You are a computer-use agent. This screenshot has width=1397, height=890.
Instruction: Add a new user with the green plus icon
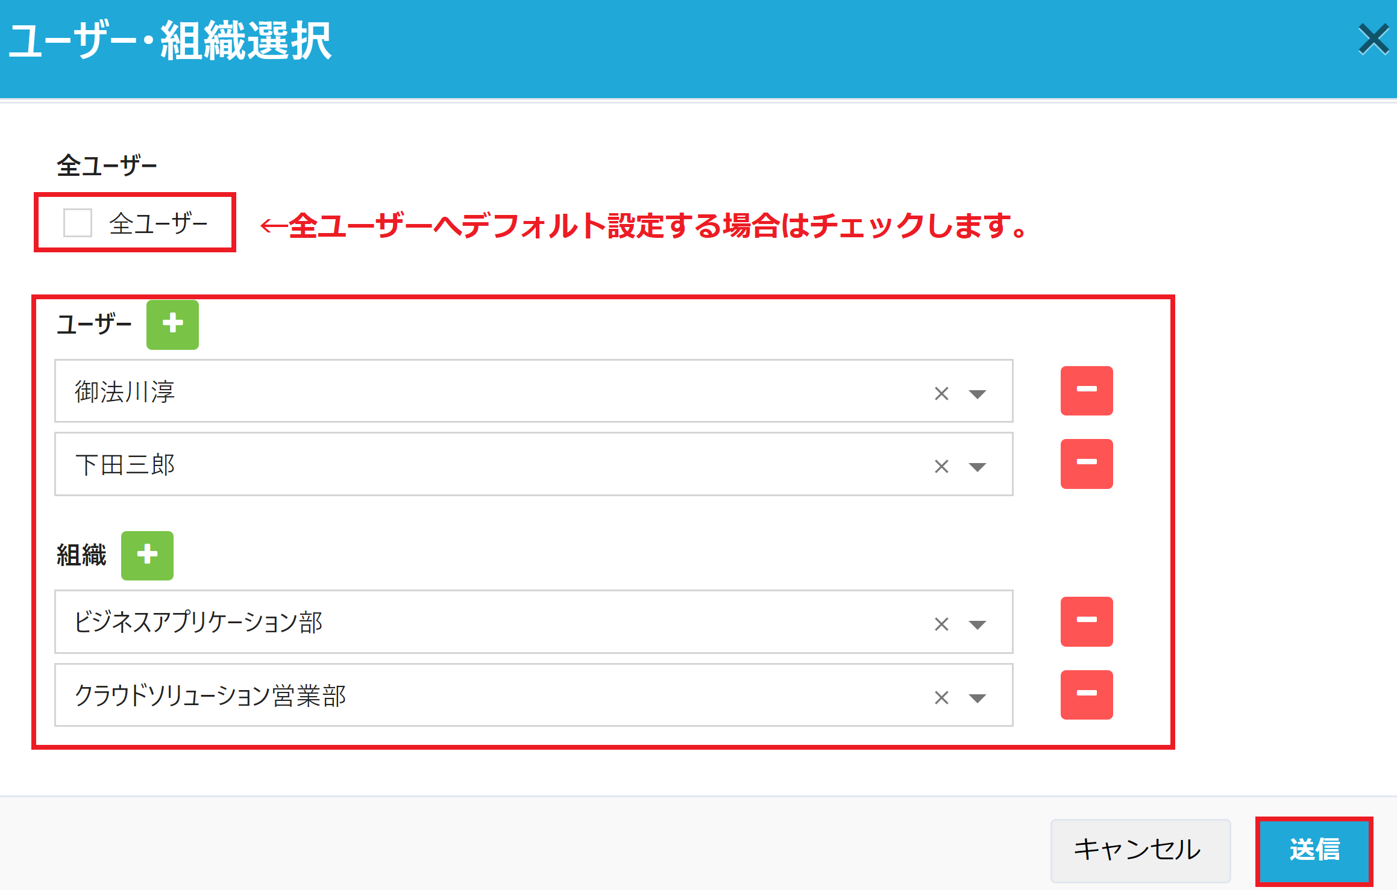[x=172, y=325]
